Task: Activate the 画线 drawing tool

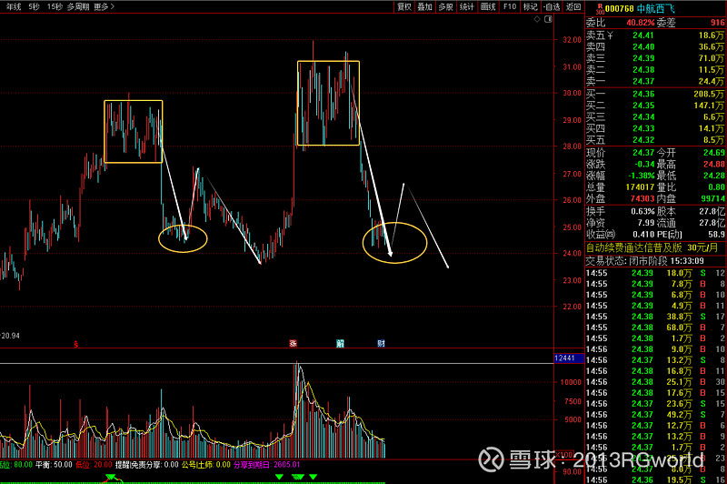Action: [488, 6]
